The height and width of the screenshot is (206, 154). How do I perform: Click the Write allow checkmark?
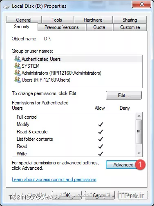pyautogui.click(x=100, y=154)
